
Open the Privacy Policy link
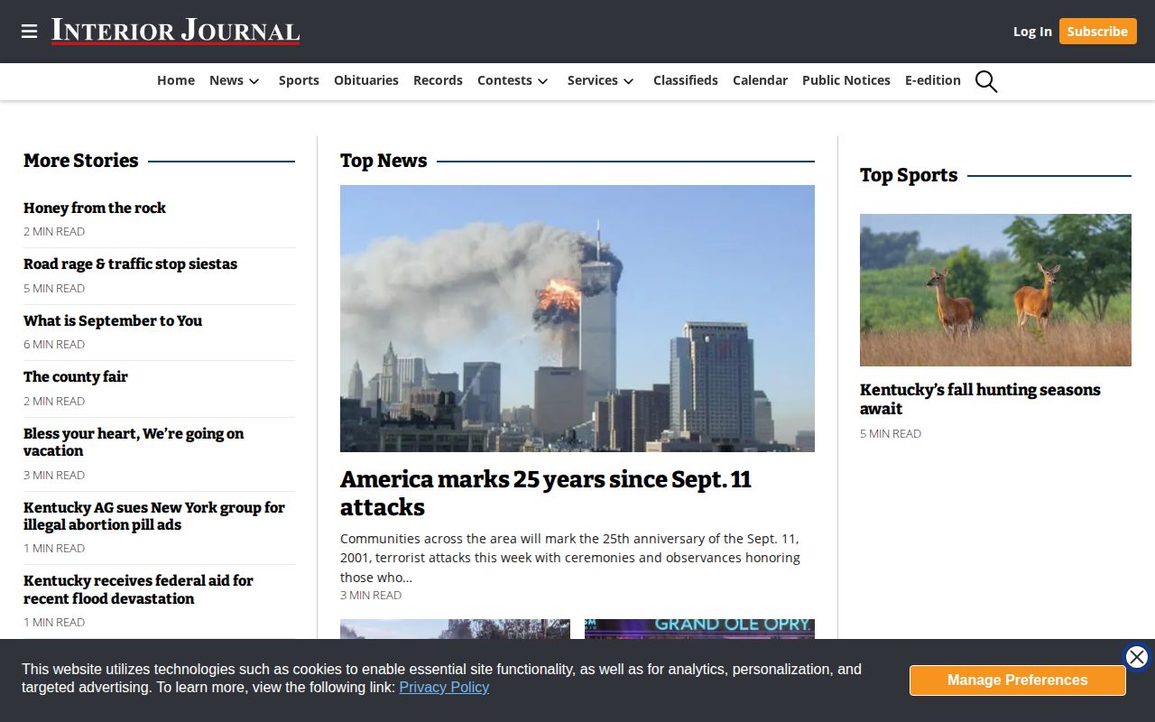pyautogui.click(x=444, y=688)
